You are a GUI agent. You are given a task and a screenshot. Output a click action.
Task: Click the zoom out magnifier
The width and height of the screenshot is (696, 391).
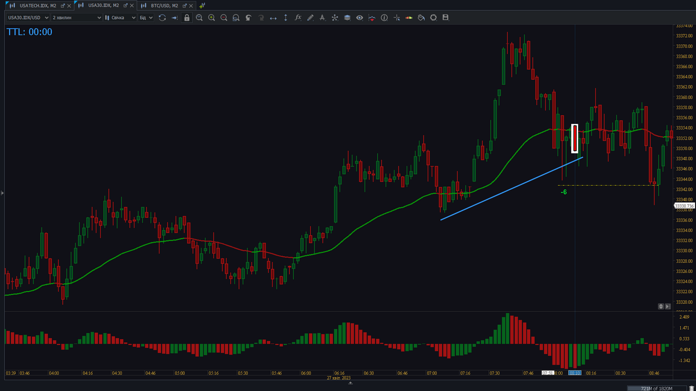point(224,18)
